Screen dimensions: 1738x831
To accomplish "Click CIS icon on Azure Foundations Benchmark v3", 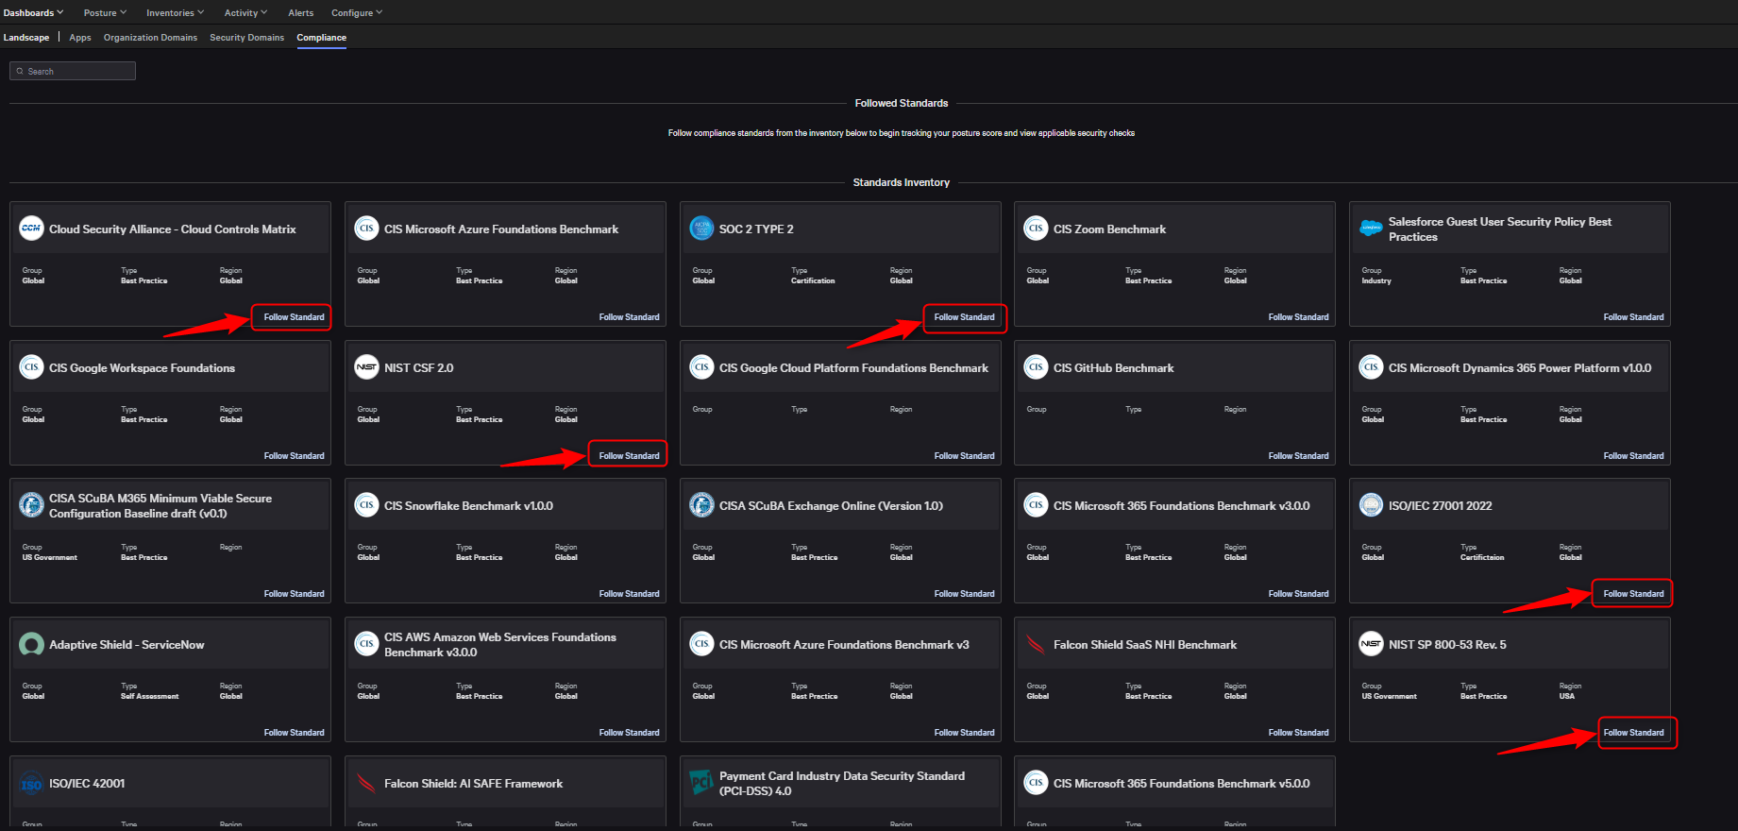I will click(x=701, y=643).
